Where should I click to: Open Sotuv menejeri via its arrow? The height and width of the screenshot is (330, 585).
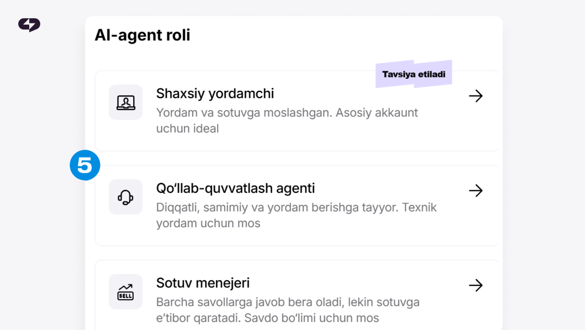pyautogui.click(x=476, y=285)
